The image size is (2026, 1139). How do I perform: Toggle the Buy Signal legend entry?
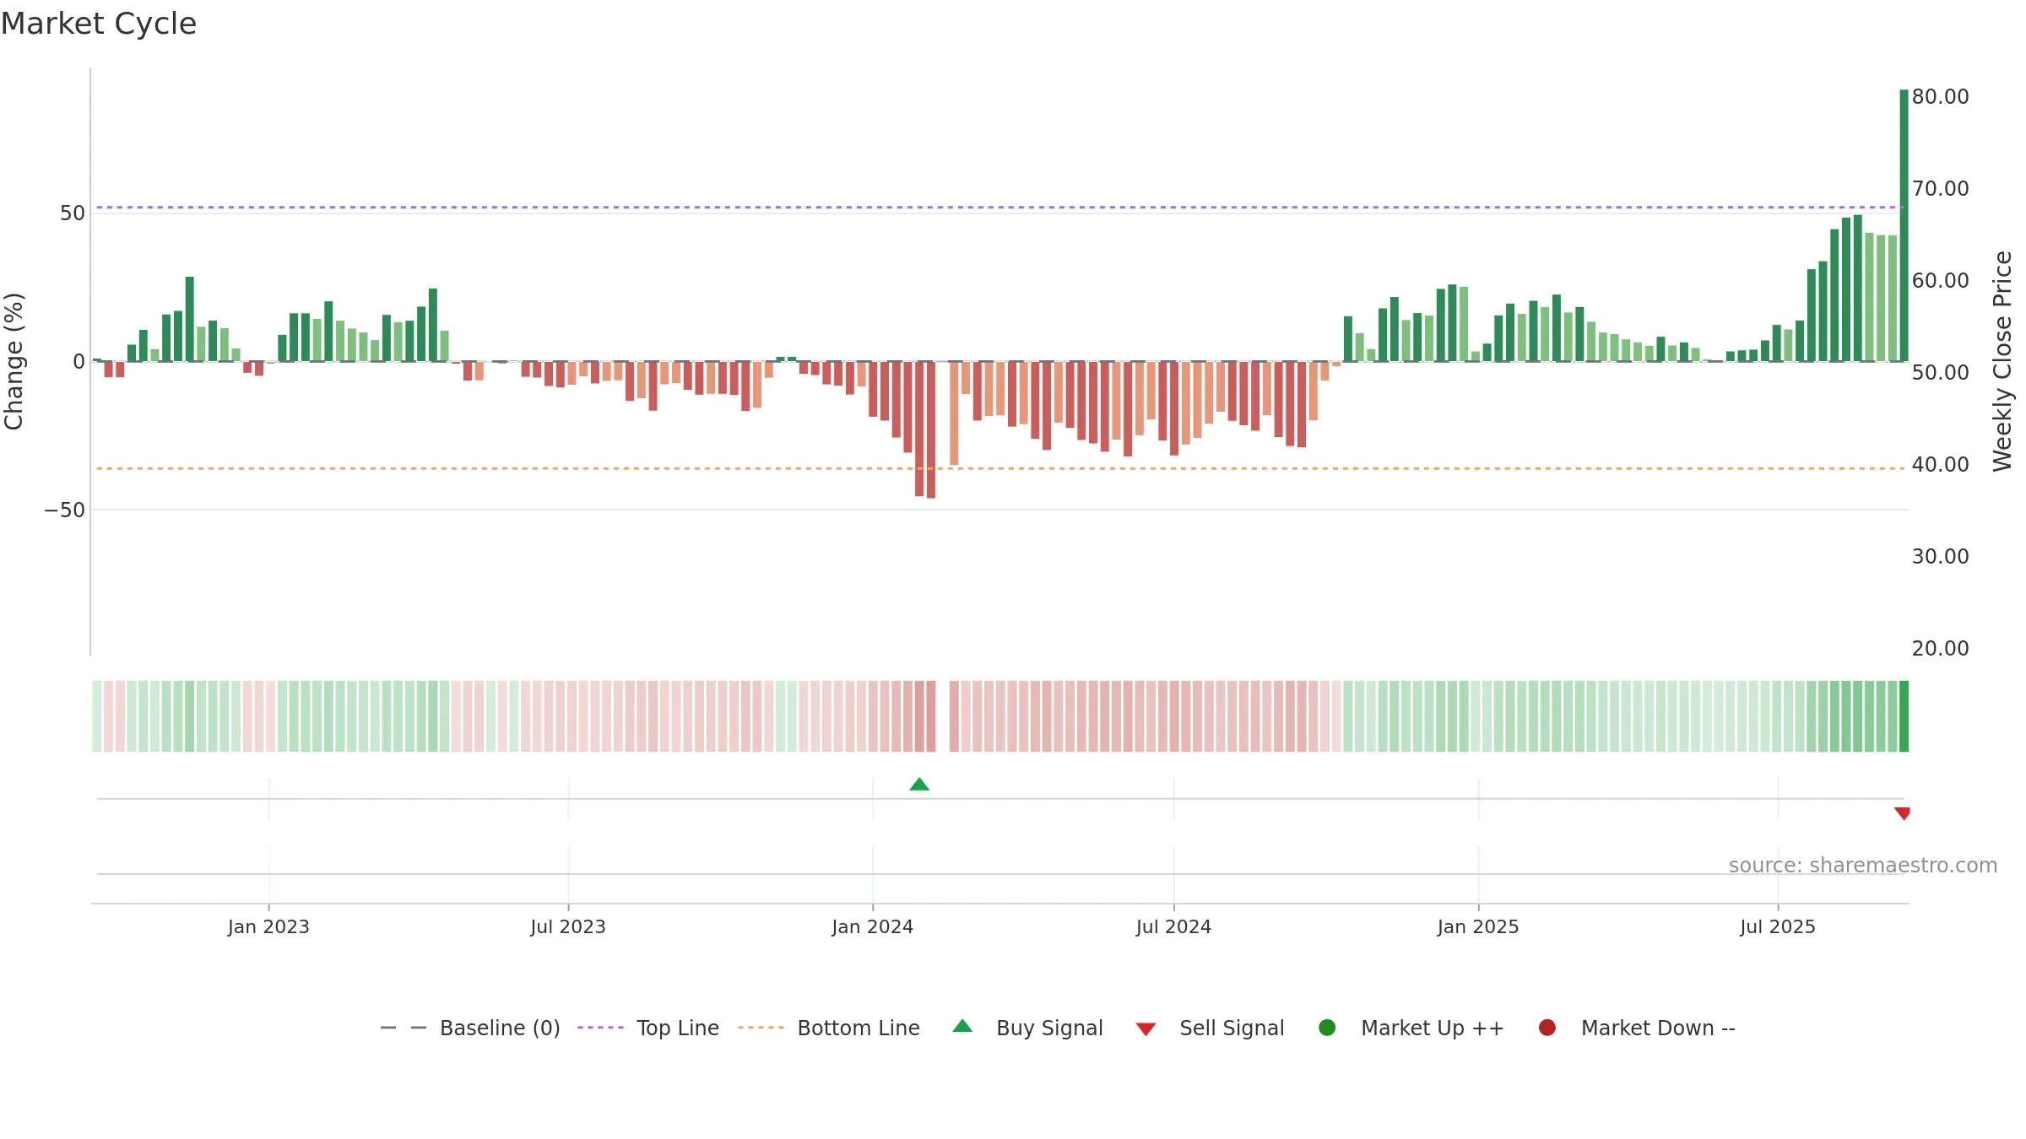click(1027, 1028)
